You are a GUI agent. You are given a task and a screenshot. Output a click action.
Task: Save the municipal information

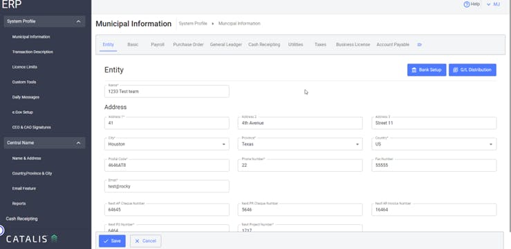coord(112,241)
